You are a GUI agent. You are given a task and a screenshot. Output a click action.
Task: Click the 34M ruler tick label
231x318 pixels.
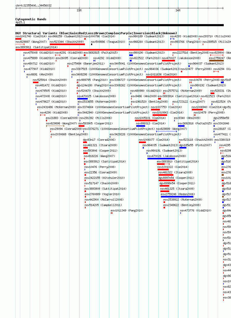pos(178,10)
